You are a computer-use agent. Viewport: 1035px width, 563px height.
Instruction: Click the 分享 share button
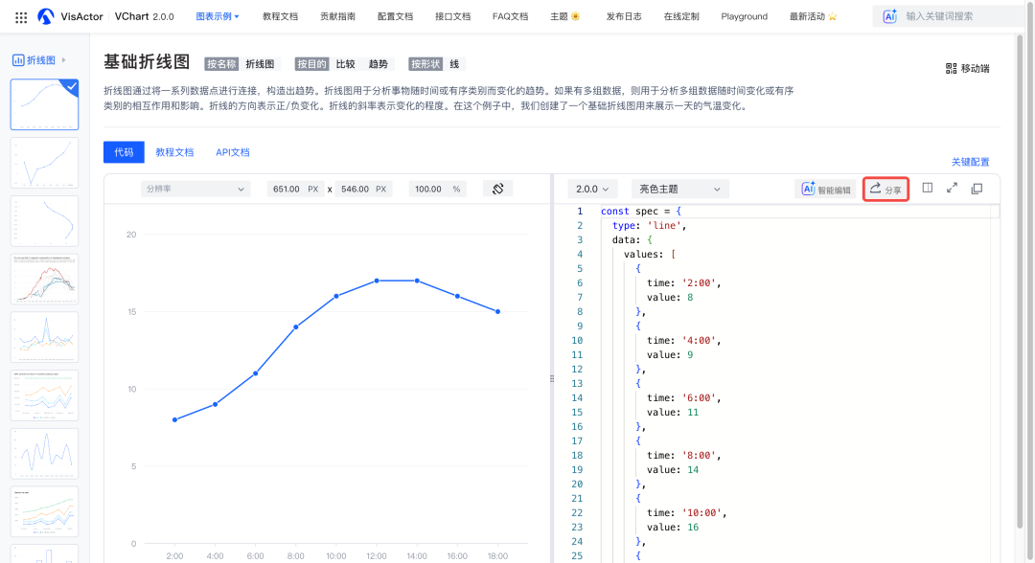point(885,190)
